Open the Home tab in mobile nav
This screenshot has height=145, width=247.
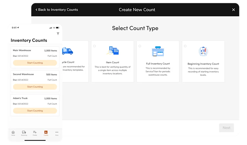point(13,133)
